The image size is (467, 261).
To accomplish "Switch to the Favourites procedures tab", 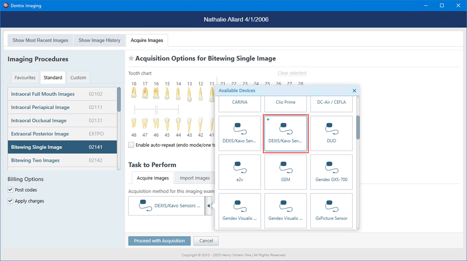I will click(25, 77).
